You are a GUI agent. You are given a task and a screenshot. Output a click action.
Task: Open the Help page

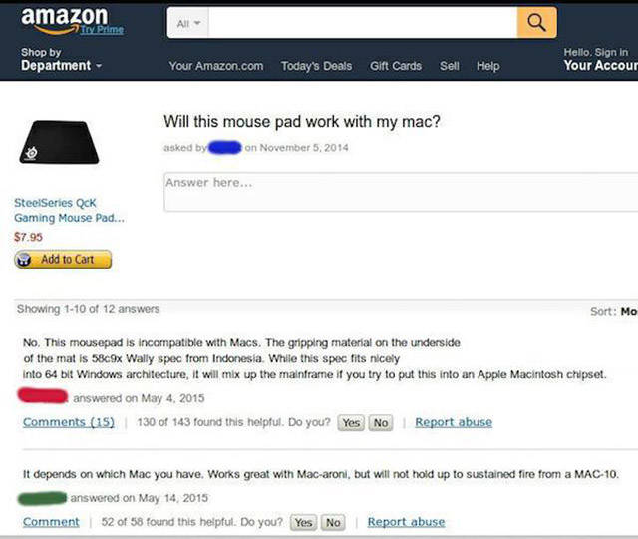(x=488, y=66)
